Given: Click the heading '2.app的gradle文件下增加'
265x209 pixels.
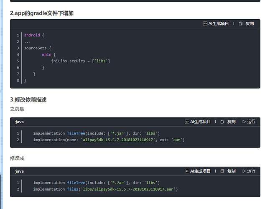Looking at the screenshot, I should [42, 13].
